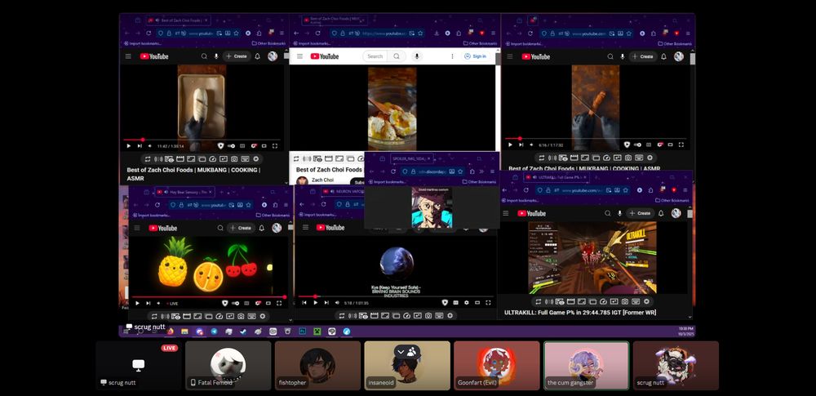816x396 pixels.
Task: Skip to next video in 11:42 Zach Choi window
Action: tap(140, 146)
